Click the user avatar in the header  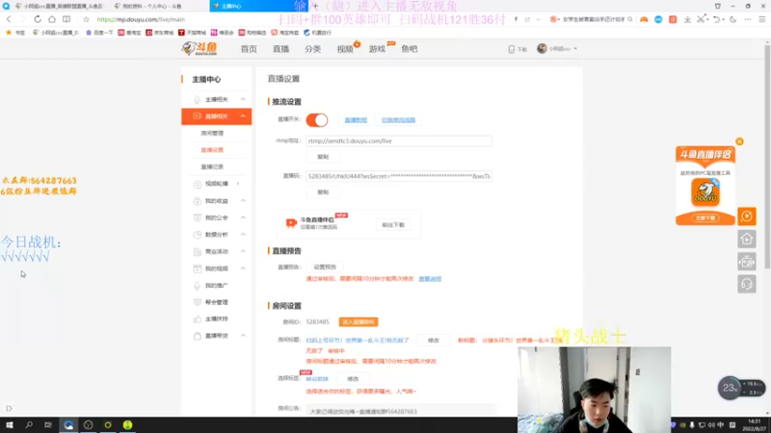coord(542,49)
